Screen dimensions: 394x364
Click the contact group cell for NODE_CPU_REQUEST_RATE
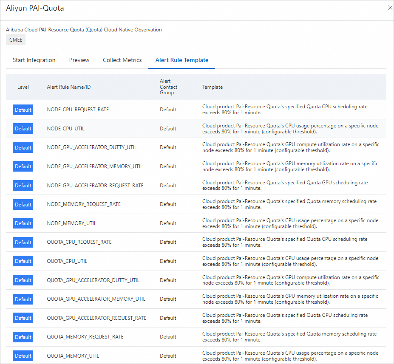[168, 110]
